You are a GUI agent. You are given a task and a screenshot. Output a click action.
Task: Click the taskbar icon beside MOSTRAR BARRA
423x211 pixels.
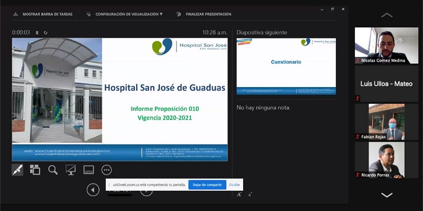pos(16,14)
